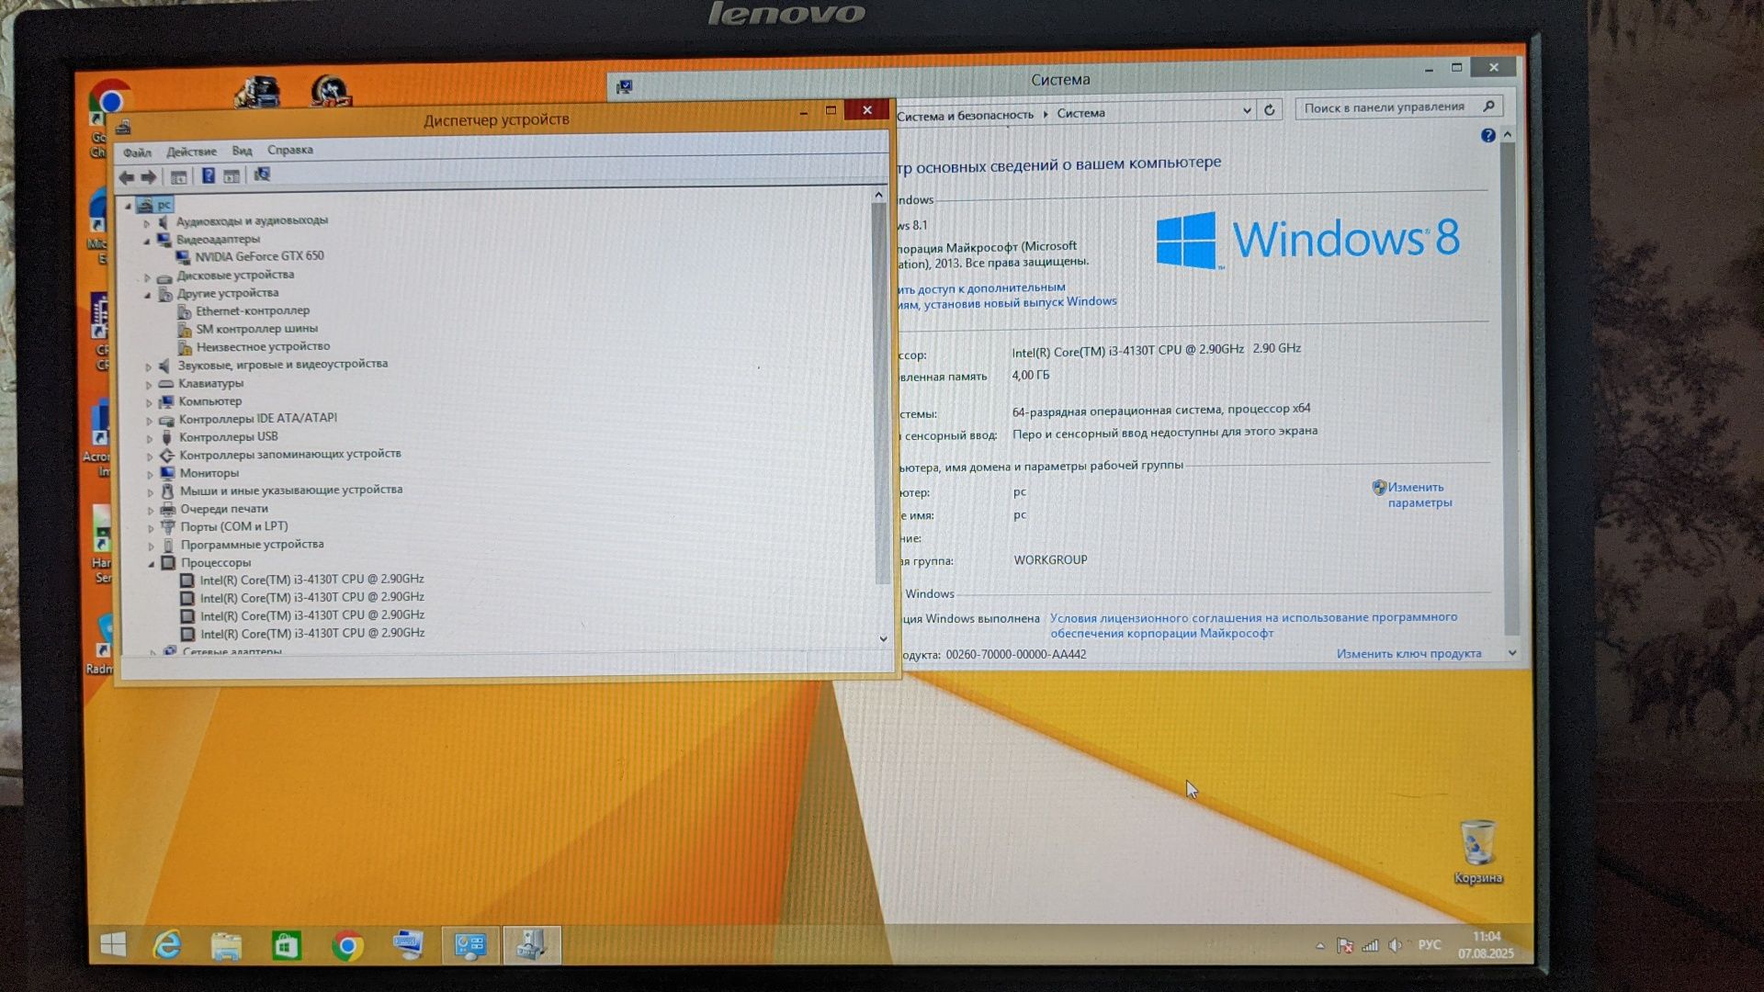This screenshot has width=1764, height=992.
Task: Click the Device Manager taskbar button
Action: pos(532,944)
